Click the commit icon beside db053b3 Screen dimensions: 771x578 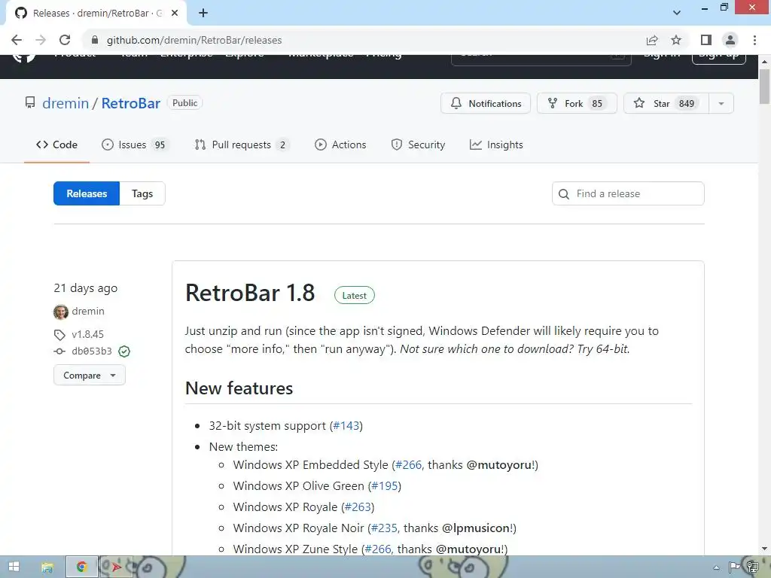pos(59,351)
